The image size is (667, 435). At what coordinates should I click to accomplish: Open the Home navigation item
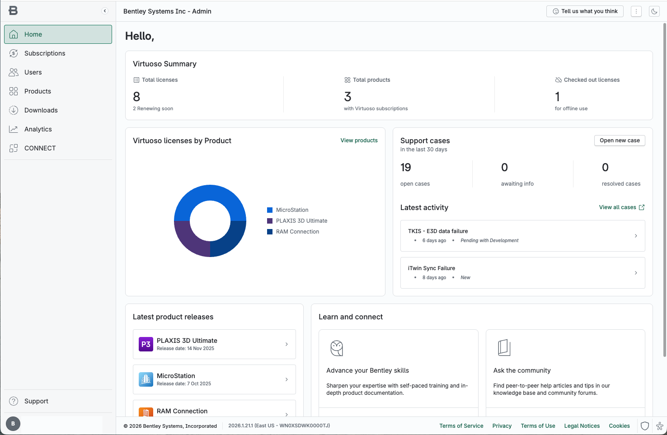(x=58, y=34)
